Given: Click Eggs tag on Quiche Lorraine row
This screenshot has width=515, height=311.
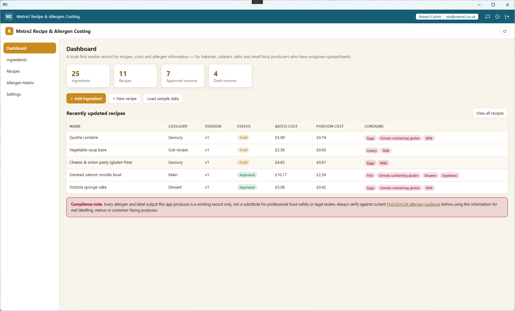Looking at the screenshot, I should point(370,138).
